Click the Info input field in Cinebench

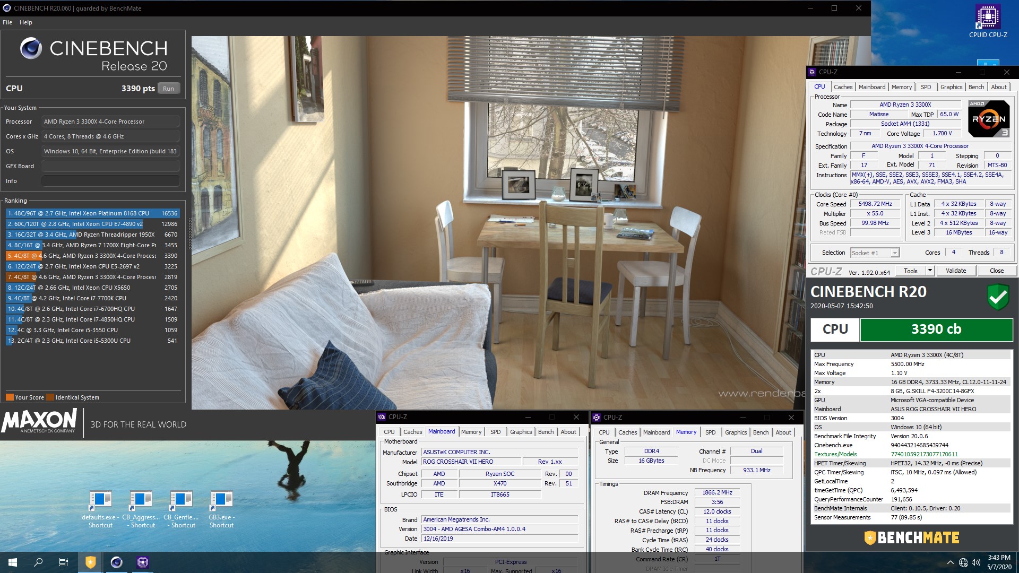(x=110, y=181)
